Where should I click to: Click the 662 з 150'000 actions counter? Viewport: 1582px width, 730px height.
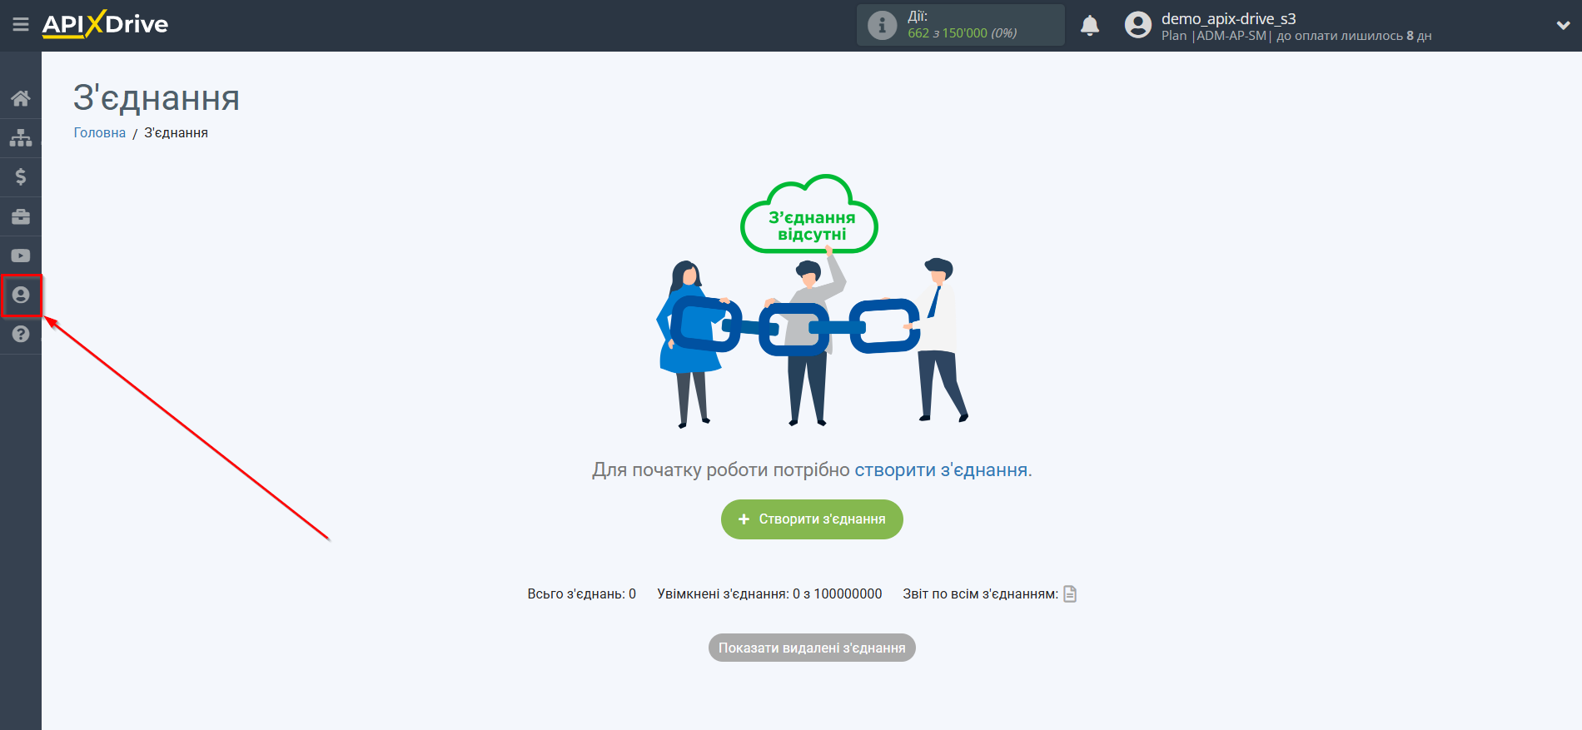[x=962, y=33]
